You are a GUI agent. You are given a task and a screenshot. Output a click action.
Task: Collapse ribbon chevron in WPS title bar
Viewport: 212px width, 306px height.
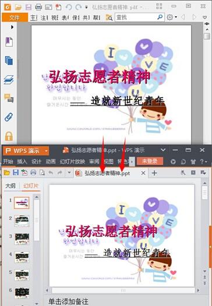click(x=163, y=150)
